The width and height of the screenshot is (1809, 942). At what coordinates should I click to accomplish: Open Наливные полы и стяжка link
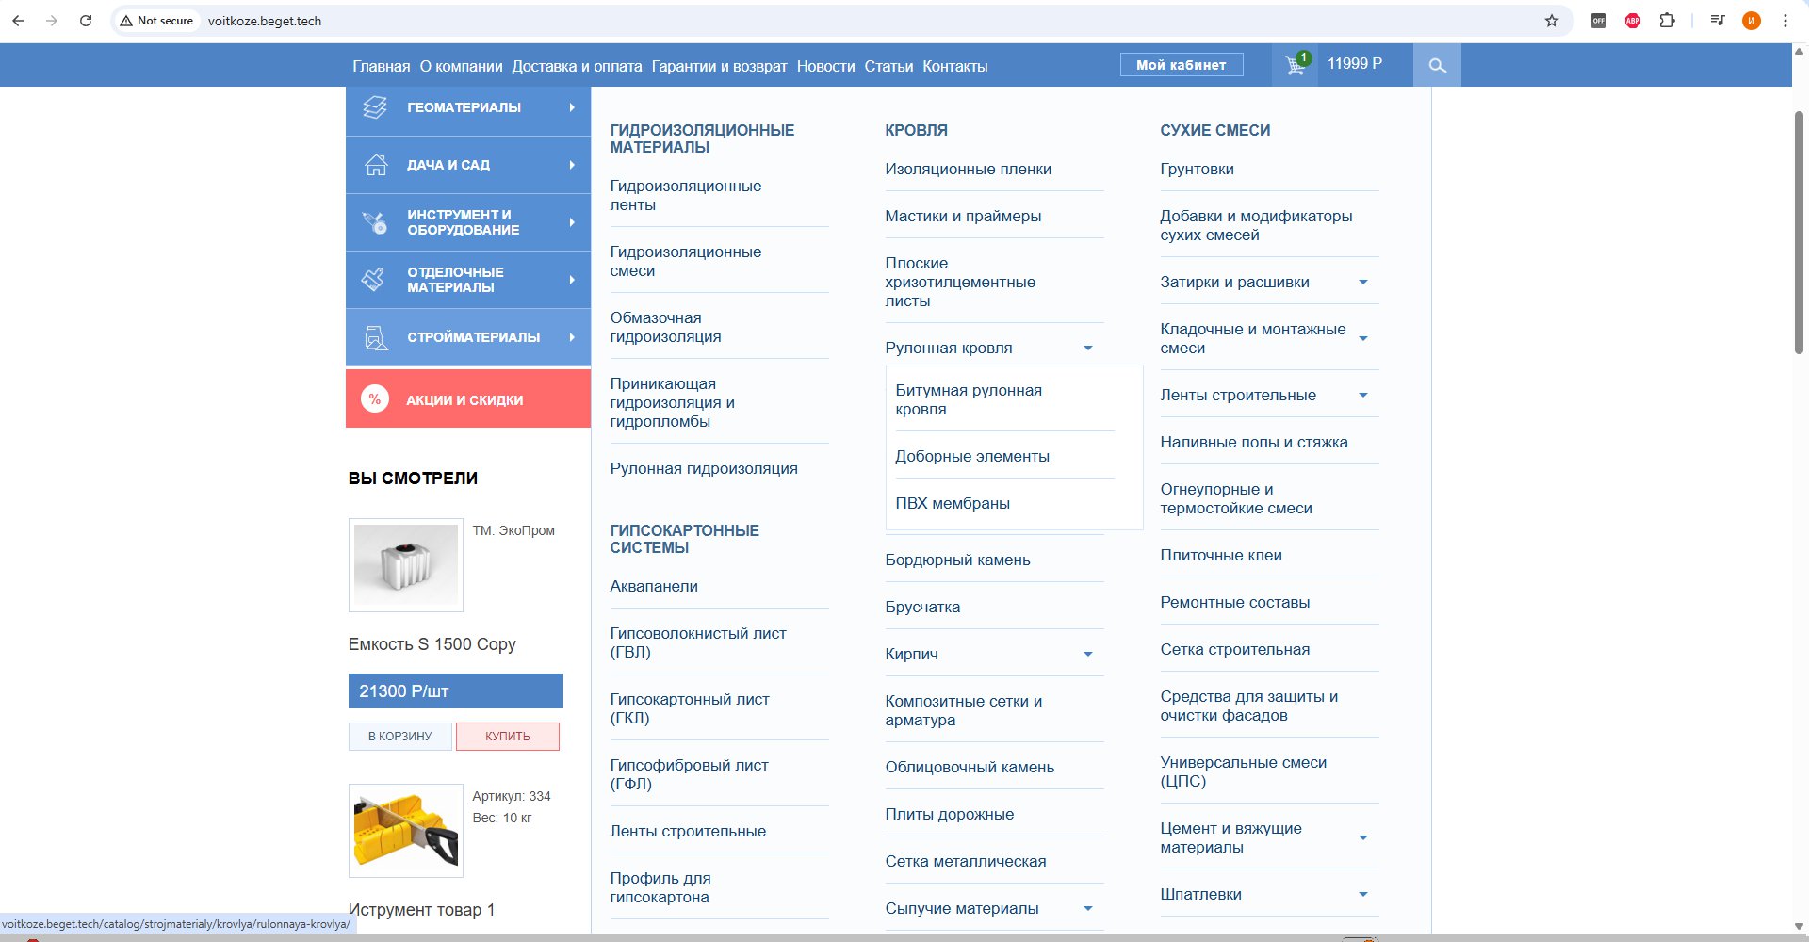tap(1254, 442)
